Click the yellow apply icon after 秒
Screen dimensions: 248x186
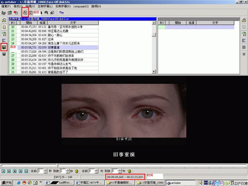(x=77, y=171)
